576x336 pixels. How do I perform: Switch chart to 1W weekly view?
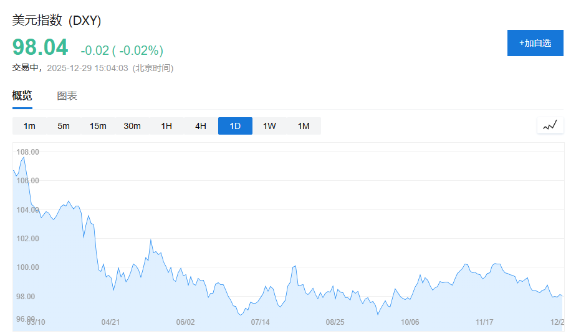269,126
